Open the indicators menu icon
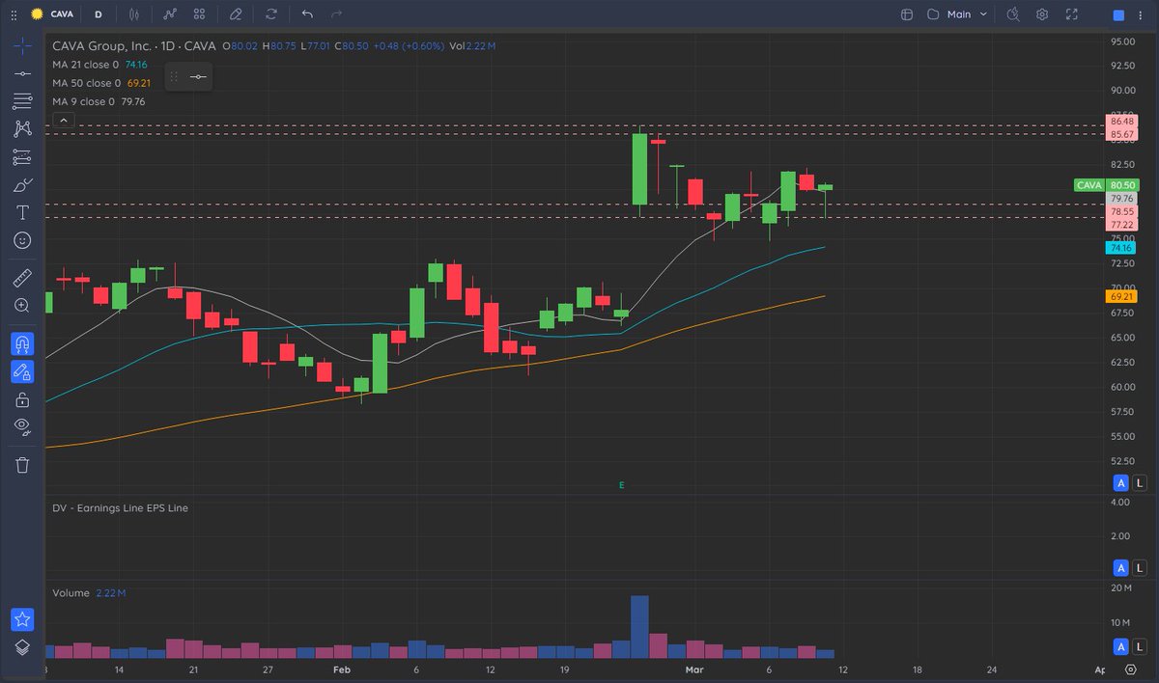This screenshot has height=683, width=1159. pos(171,14)
